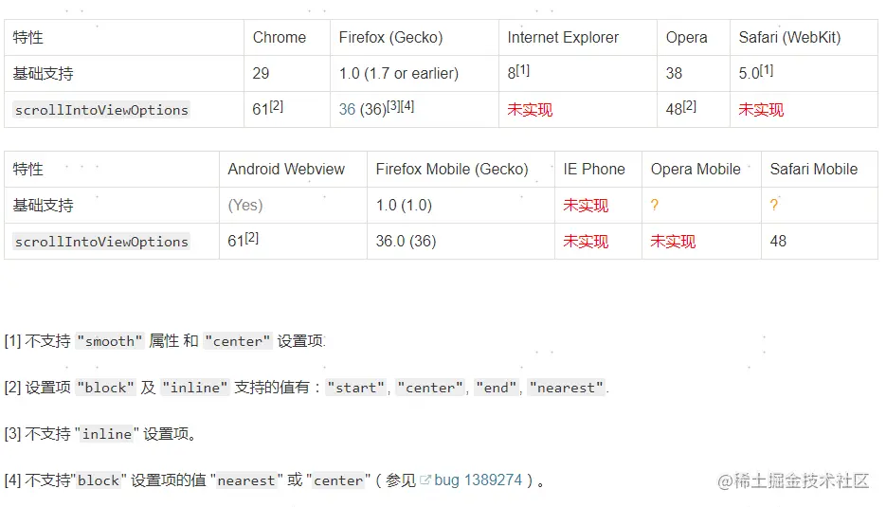Image resolution: width=886 pixels, height=507 pixels.
Task: Open the bug 1389274 link
Action: pos(478,480)
